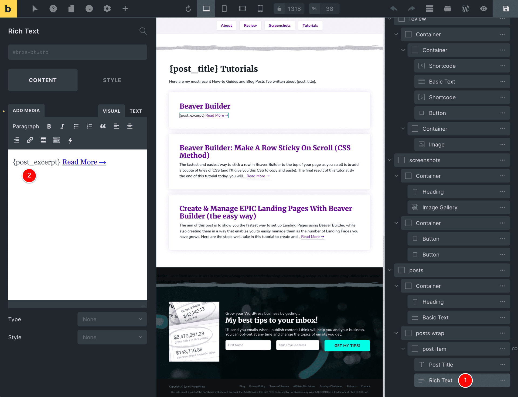Viewport: 518px width, 397px height.
Task: Open the templates folder icon
Action: coord(448,9)
